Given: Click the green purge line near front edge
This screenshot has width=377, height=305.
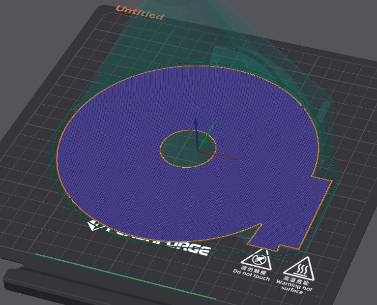Looking at the screenshot, I should [123, 275].
